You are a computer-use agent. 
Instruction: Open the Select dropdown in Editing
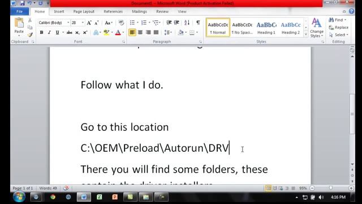pyautogui.click(x=339, y=35)
